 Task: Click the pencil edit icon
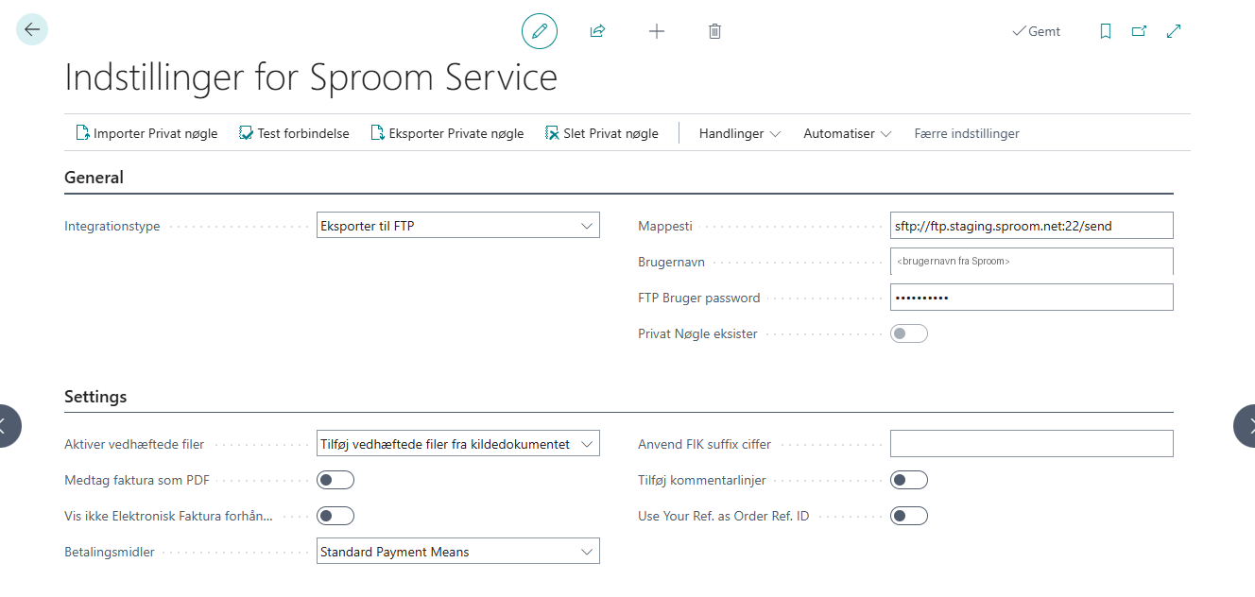pos(540,31)
